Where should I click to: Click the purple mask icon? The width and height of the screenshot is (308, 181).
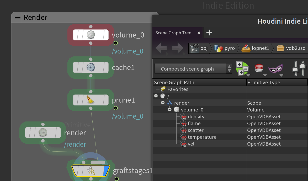pyautogui.click(x=275, y=68)
